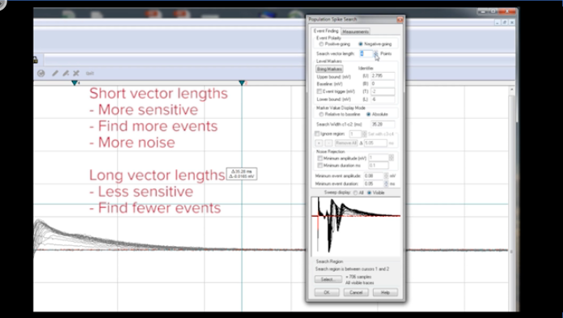The image size is (563, 318).
Task: Click the sweep preview waveform thumbnail
Action: (355, 227)
